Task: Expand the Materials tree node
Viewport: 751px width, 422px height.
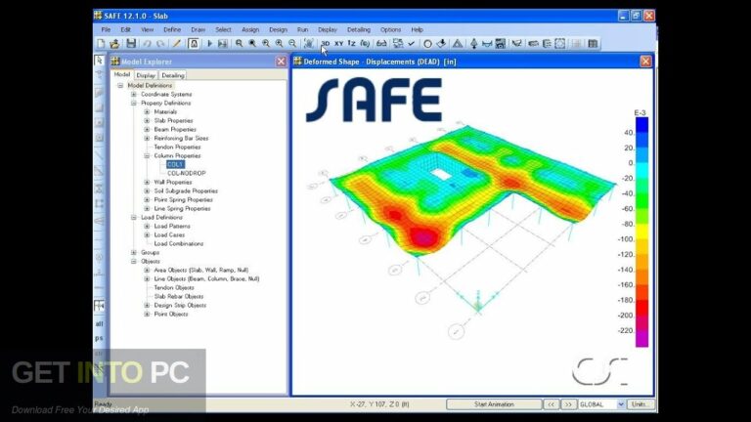Action: pyautogui.click(x=147, y=112)
